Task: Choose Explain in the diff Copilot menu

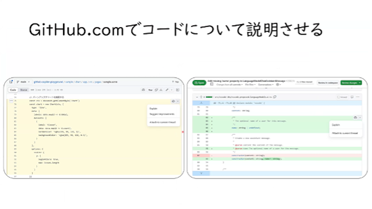Action: point(335,125)
